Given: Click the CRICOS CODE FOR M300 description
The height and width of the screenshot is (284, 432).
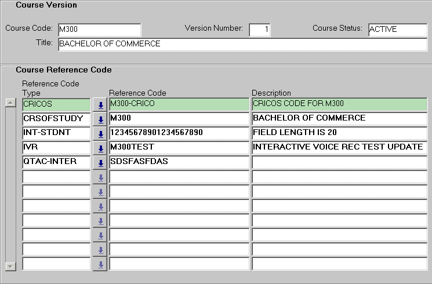Looking at the screenshot, I should (339, 104).
